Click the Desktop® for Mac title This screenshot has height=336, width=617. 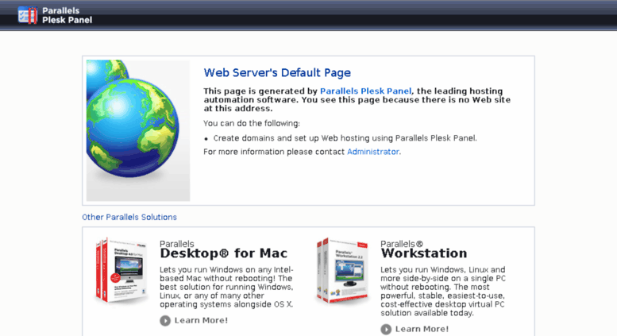tap(223, 253)
